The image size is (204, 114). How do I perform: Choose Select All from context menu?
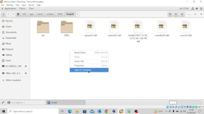pyautogui.click(x=89, y=61)
